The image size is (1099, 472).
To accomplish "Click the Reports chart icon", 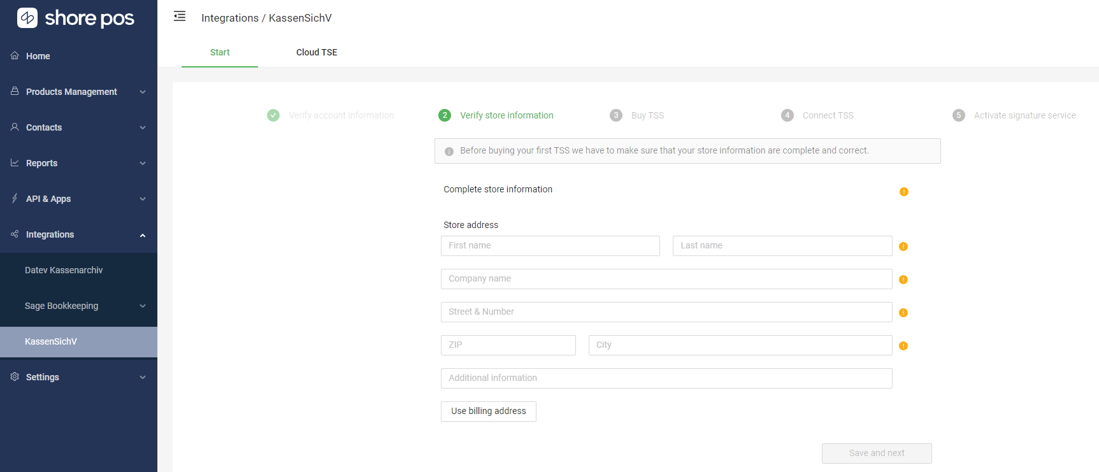I will coord(15,162).
